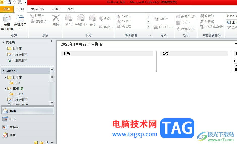Collapse the Outlook account tree
This screenshot has height=144, width=237.
(x=3, y=71)
